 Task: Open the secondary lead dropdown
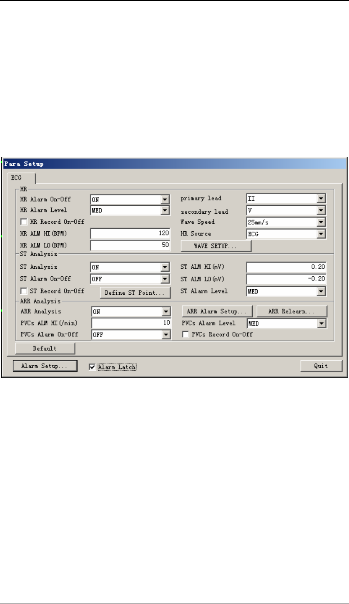(x=286, y=210)
